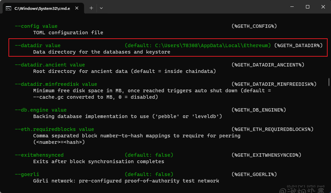Image resolution: width=331 pixels, height=193 pixels.
Task: Expand the new tab profile dropdown chevron
Action: pyautogui.click(x=101, y=8)
